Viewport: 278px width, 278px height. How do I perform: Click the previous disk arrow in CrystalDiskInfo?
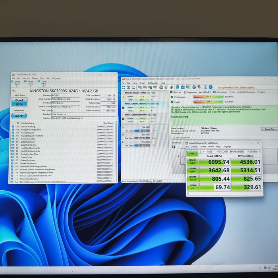[x=14, y=91]
